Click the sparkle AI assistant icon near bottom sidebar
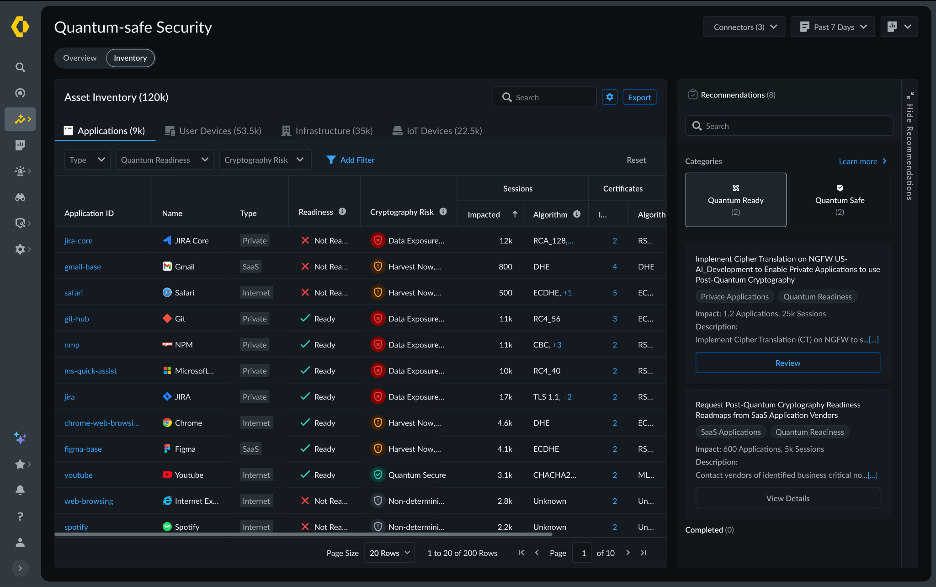Image resolution: width=936 pixels, height=587 pixels. point(20,438)
